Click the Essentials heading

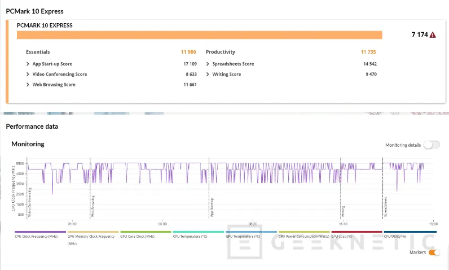click(38, 52)
